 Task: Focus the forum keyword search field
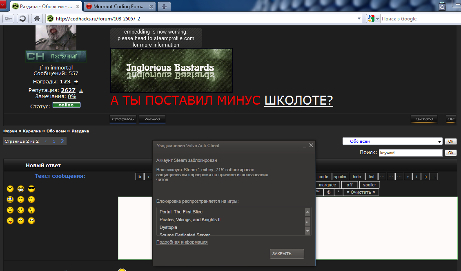pos(410,153)
